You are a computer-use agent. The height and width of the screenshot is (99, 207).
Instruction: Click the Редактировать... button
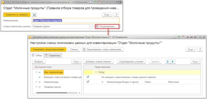[x=107, y=27]
